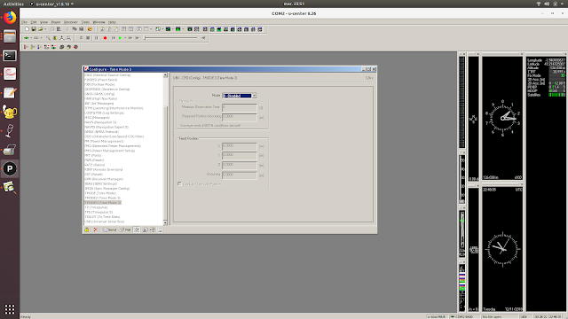Click the Save toolbar icon
568x319 pixels.
coord(34,29)
